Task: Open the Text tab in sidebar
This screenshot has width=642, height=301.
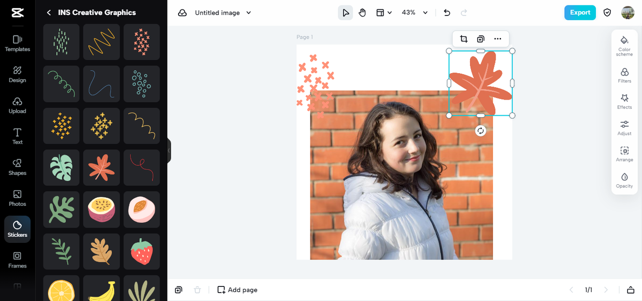Action: pyautogui.click(x=18, y=136)
